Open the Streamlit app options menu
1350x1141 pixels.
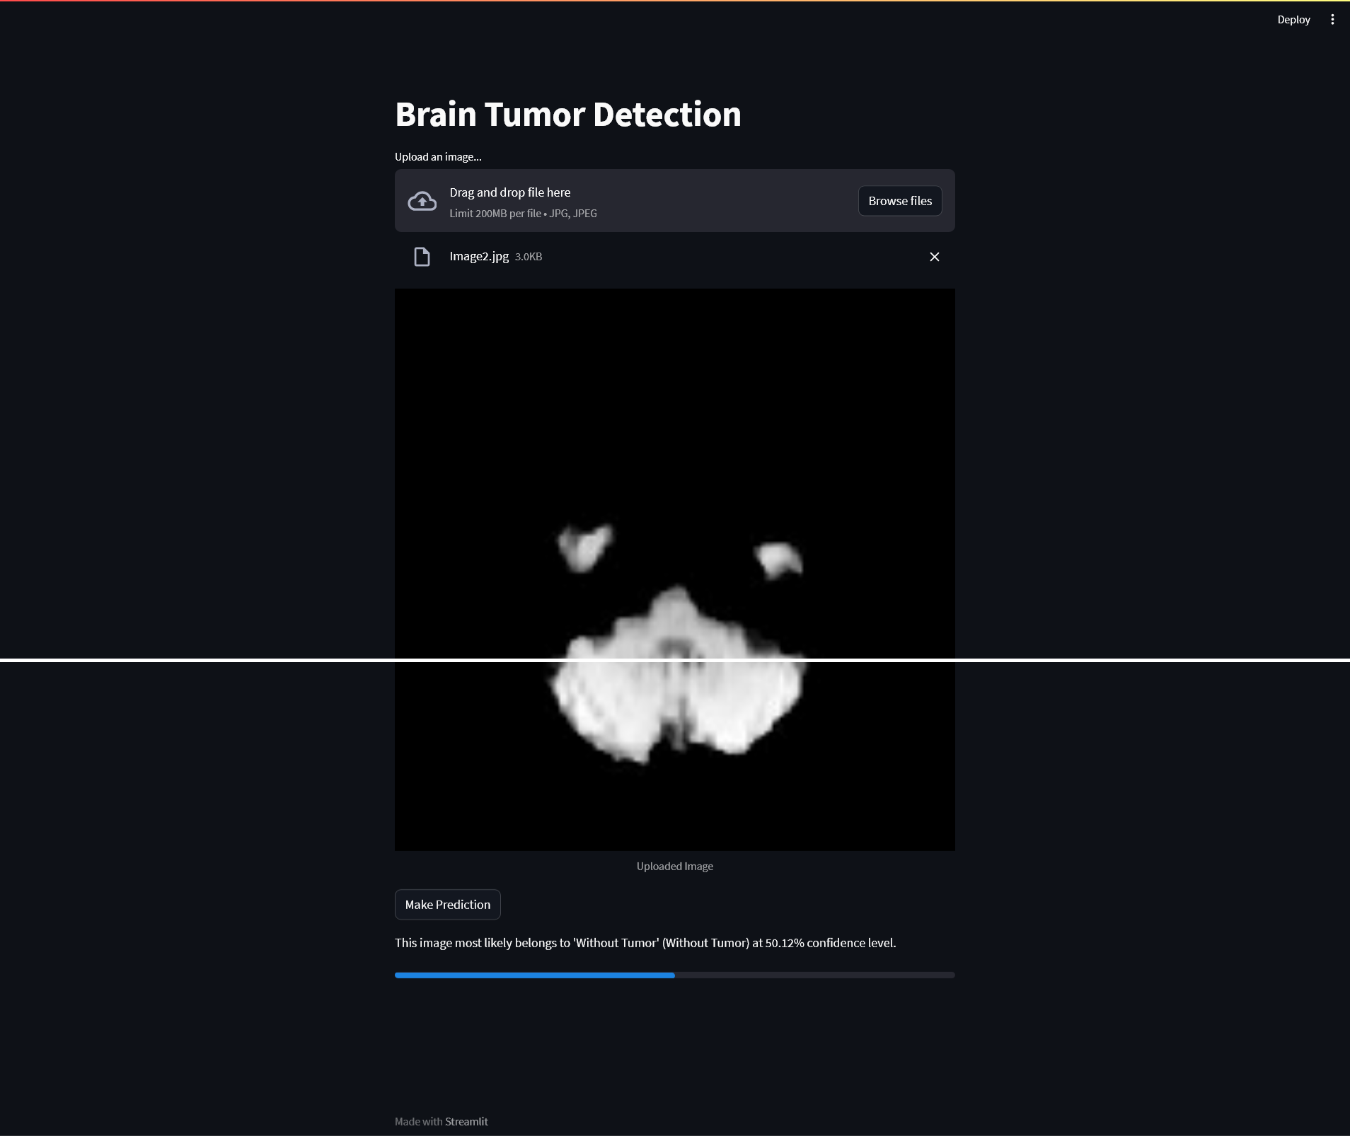pos(1332,19)
